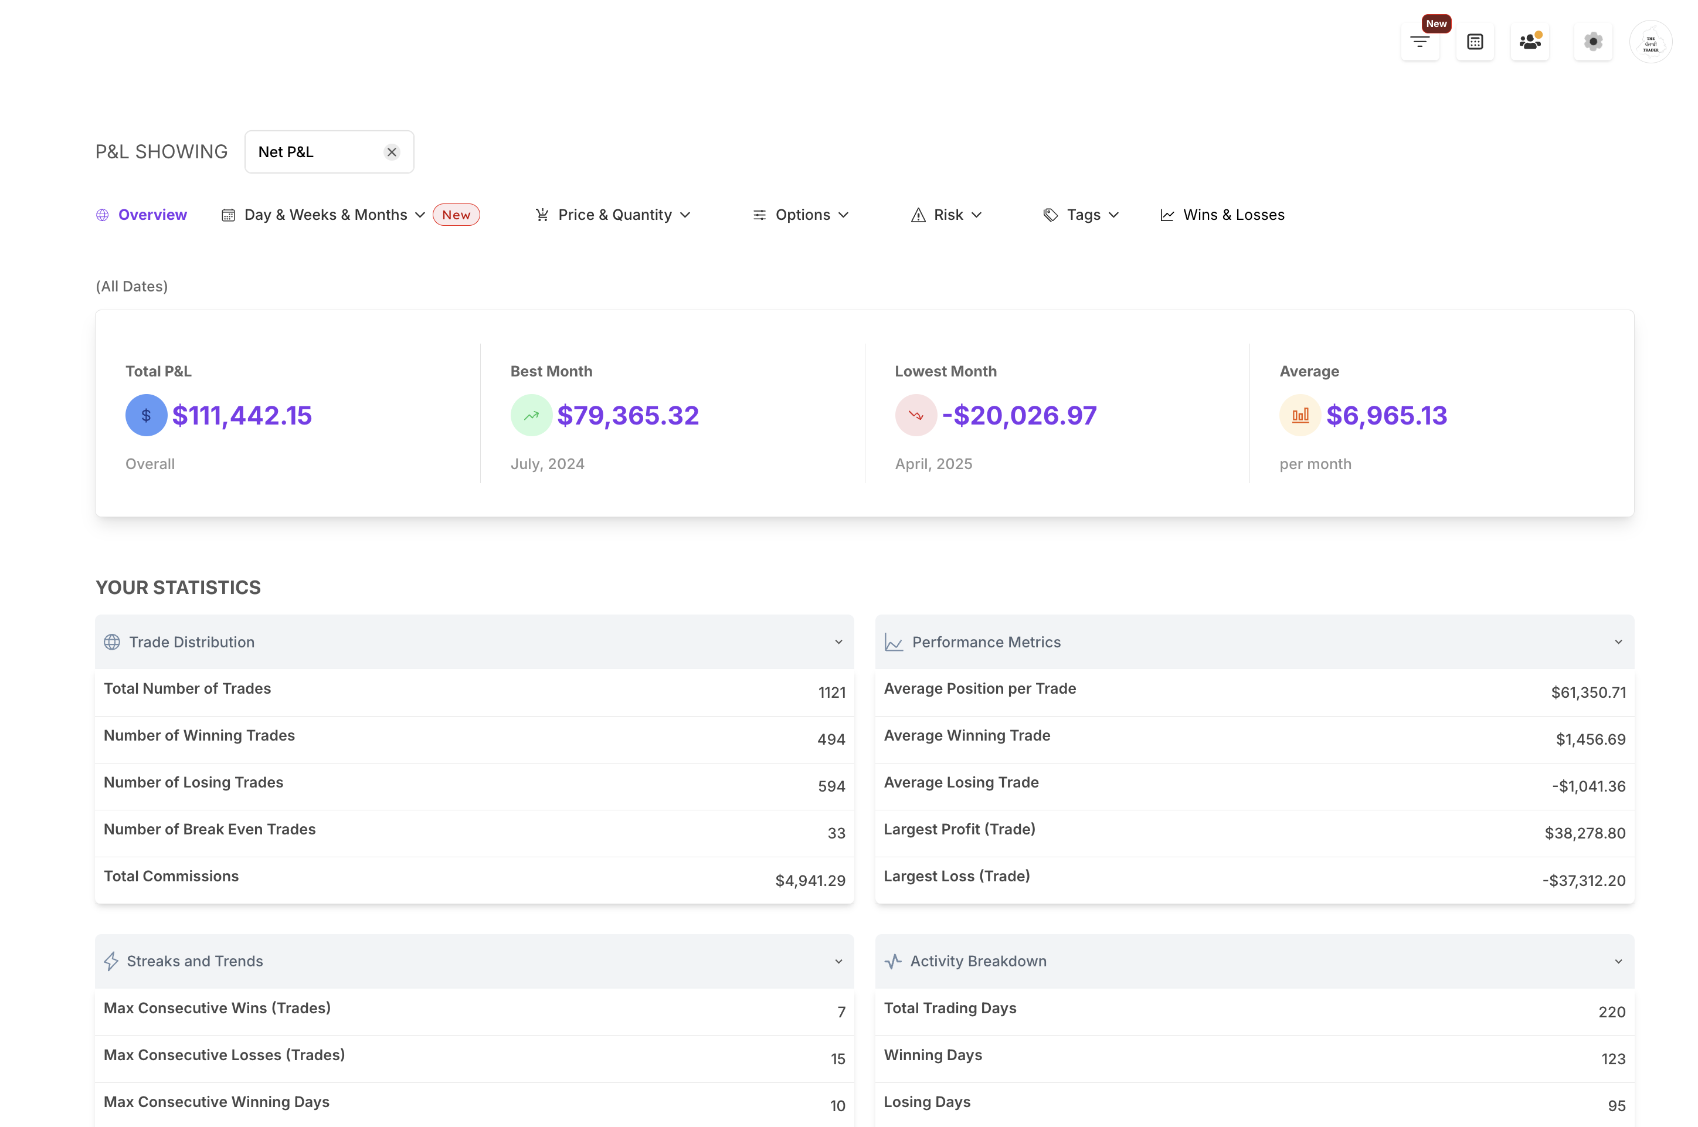The image size is (1698, 1127).
Task: Open the filters icon with New badge
Action: (1419, 42)
